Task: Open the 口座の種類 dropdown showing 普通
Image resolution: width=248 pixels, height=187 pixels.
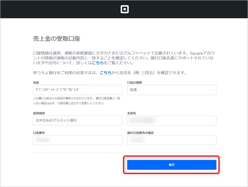Action: coord(171,90)
